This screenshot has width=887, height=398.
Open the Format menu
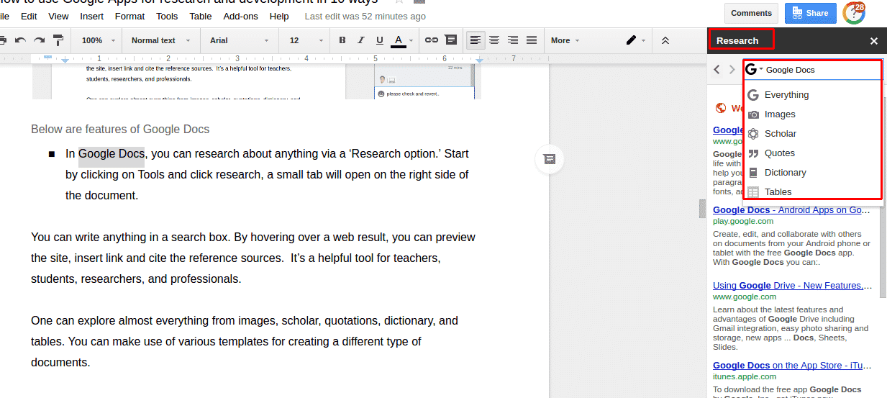click(x=129, y=16)
